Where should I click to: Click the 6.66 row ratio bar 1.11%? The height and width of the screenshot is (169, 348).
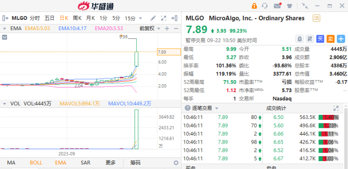pos(329,134)
